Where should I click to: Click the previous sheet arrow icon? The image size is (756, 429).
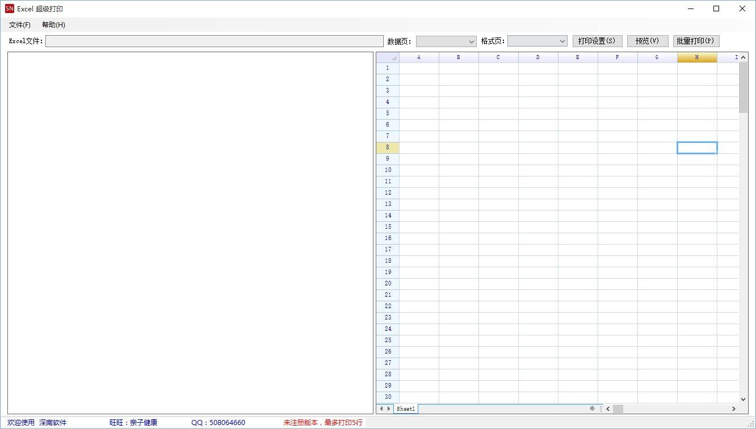pos(381,409)
